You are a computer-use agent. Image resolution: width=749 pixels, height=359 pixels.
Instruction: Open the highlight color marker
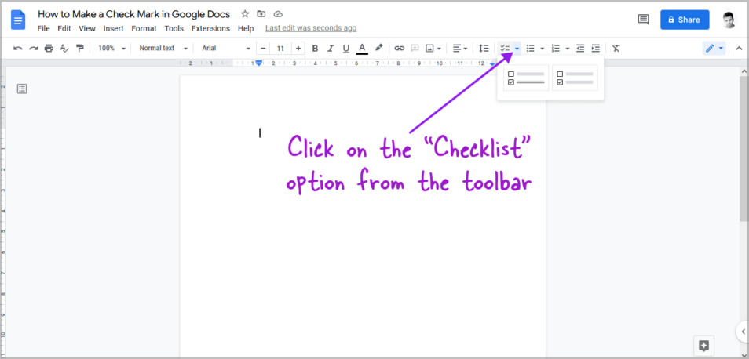pos(378,48)
